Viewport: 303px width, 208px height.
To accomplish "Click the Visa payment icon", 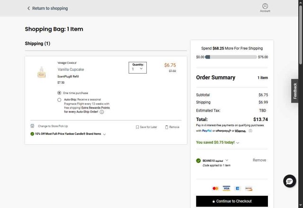I will click(226, 188).
